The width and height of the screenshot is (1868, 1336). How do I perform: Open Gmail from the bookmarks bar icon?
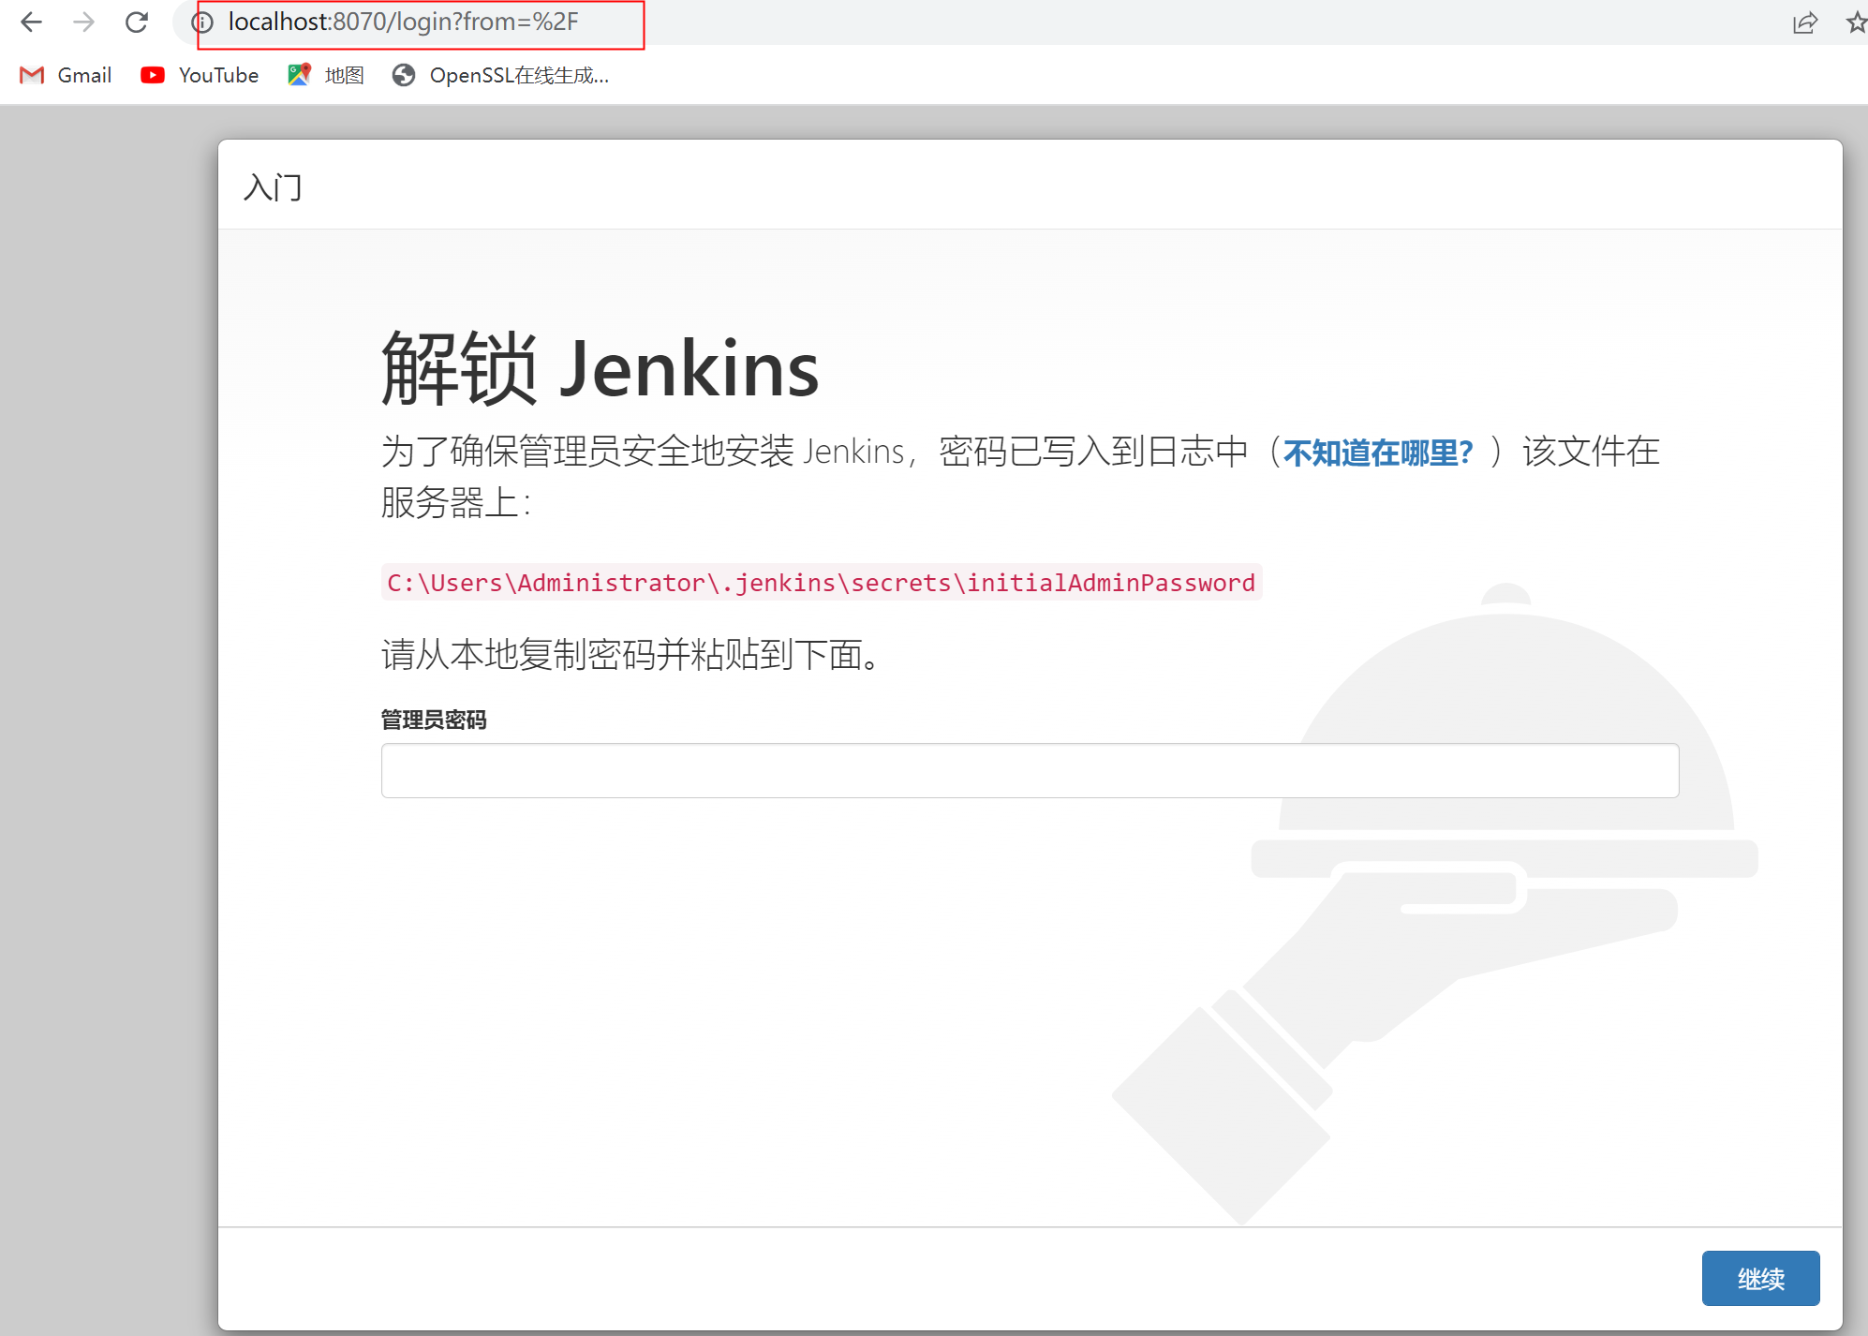coord(32,75)
